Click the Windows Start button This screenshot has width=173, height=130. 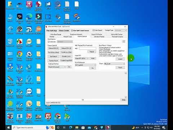click(8, 127)
